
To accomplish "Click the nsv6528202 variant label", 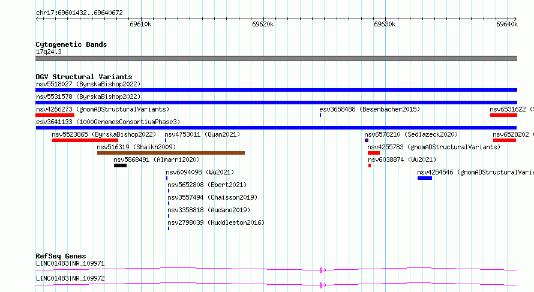I will [x=513, y=134].
